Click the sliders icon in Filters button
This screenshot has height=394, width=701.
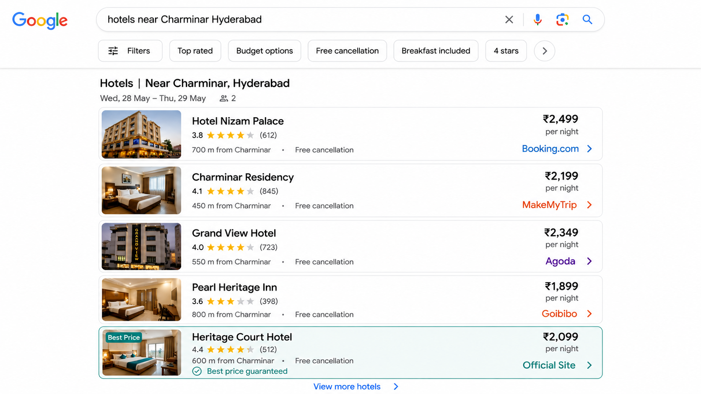click(113, 51)
